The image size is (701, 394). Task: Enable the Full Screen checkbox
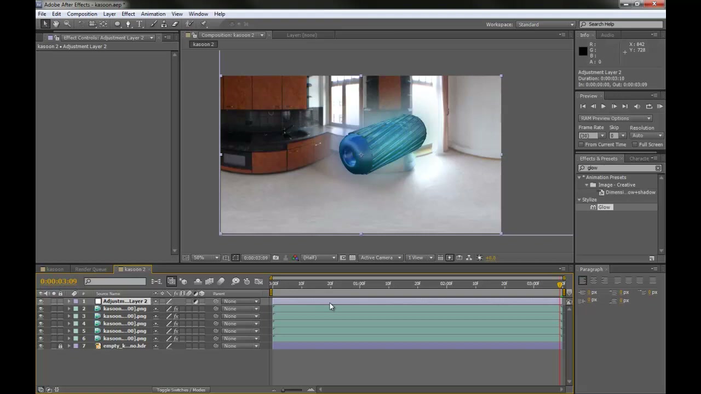pyautogui.click(x=635, y=144)
